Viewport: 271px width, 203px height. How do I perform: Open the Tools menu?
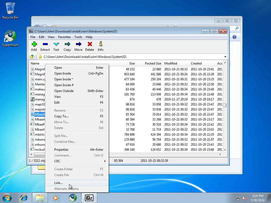pyautogui.click(x=78, y=37)
